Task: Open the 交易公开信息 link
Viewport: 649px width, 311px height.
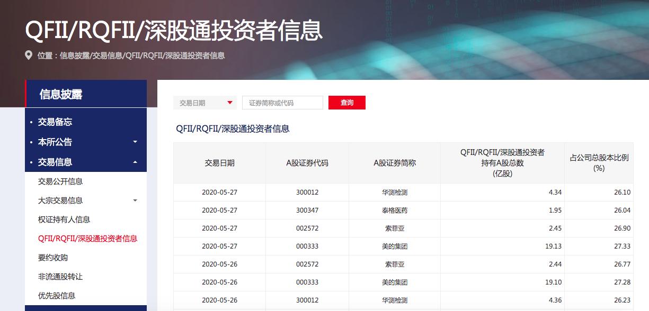Action: 60,181
